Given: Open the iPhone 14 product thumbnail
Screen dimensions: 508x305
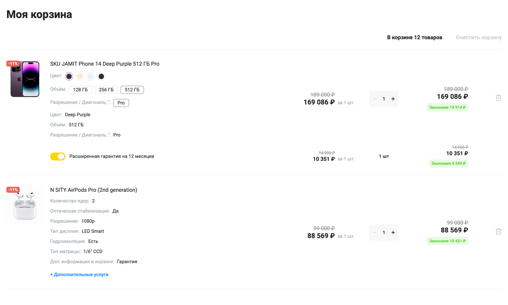Looking at the screenshot, I should click(25, 79).
